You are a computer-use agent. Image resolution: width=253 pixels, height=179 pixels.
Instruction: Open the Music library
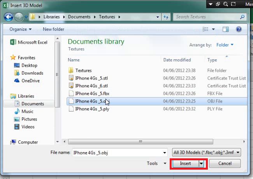click(x=27, y=112)
